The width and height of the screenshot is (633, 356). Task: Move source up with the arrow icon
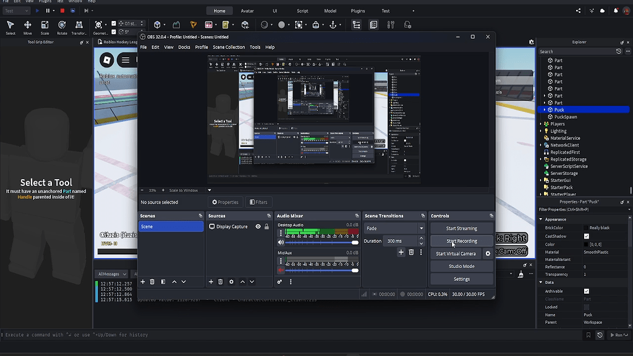coord(242,282)
